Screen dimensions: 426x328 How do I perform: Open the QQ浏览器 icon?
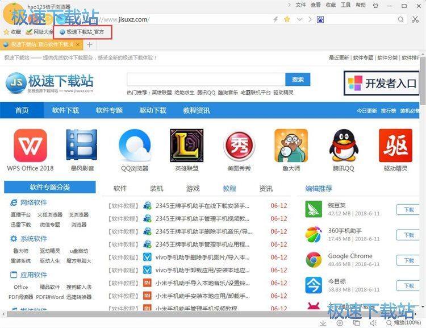coord(135,146)
